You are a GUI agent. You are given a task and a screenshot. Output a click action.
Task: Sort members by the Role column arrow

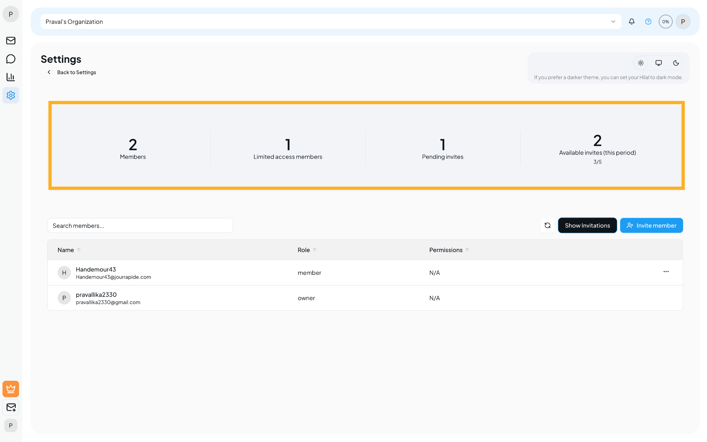pos(315,249)
